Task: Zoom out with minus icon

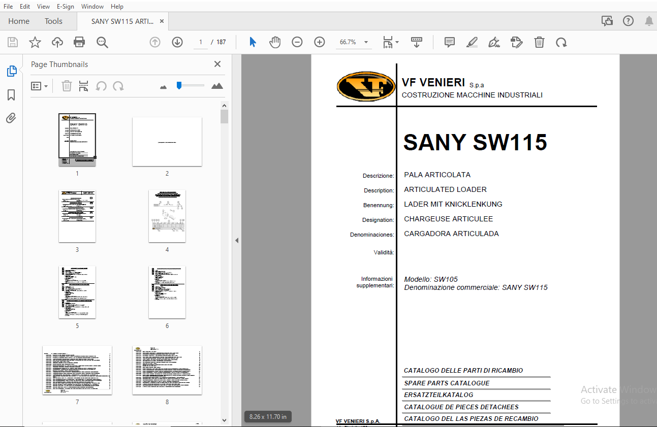Action: (x=297, y=42)
